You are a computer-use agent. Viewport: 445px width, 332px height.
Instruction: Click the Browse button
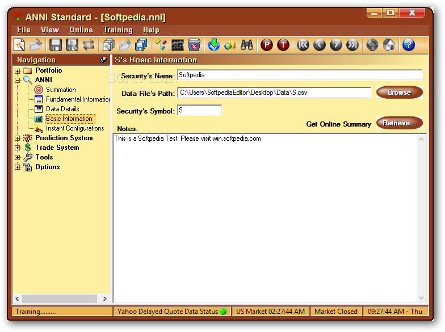(x=400, y=93)
